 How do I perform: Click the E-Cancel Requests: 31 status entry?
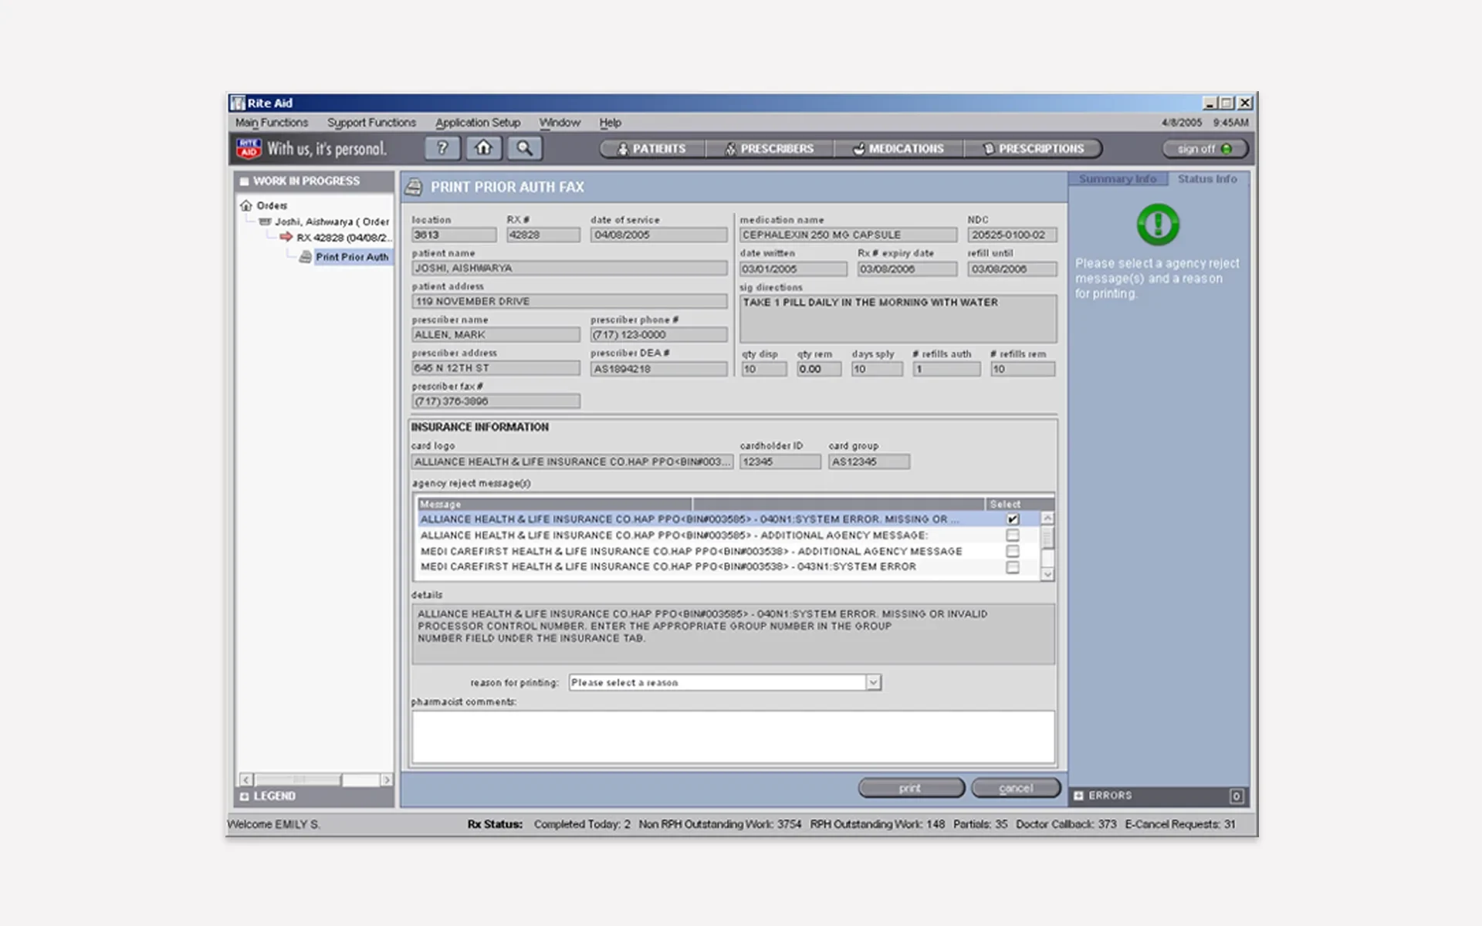[x=1179, y=824]
